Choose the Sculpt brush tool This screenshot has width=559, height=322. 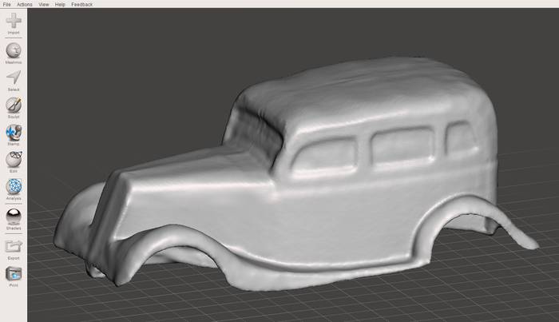(x=14, y=105)
